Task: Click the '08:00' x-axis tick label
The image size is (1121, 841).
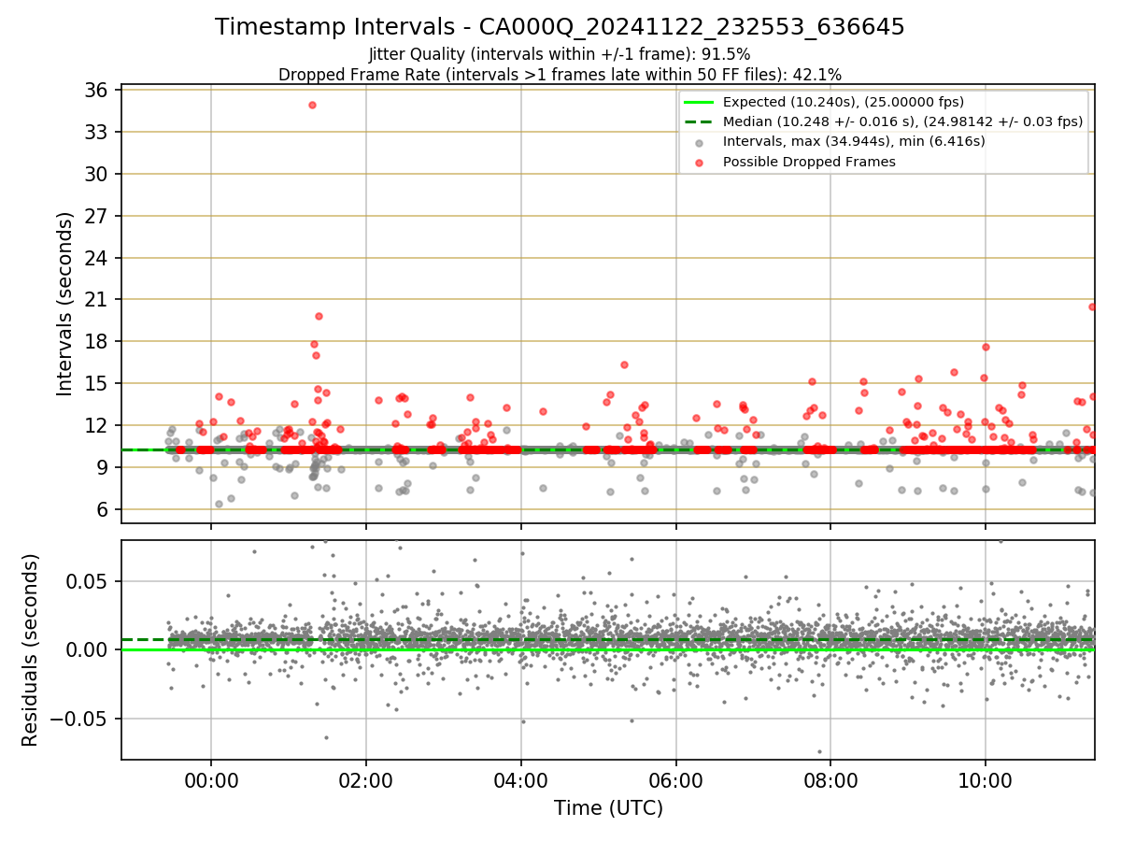Action: pos(830,780)
